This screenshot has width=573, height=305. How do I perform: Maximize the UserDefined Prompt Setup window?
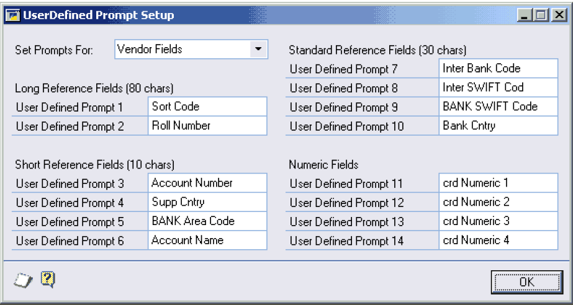[x=541, y=15]
